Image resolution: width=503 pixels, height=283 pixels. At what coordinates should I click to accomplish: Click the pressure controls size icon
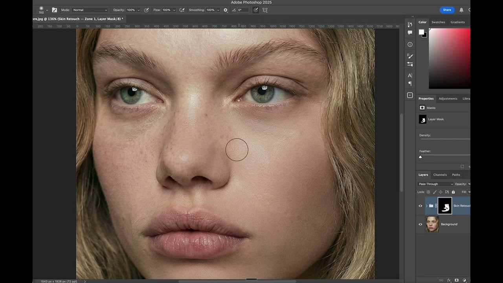(256, 10)
